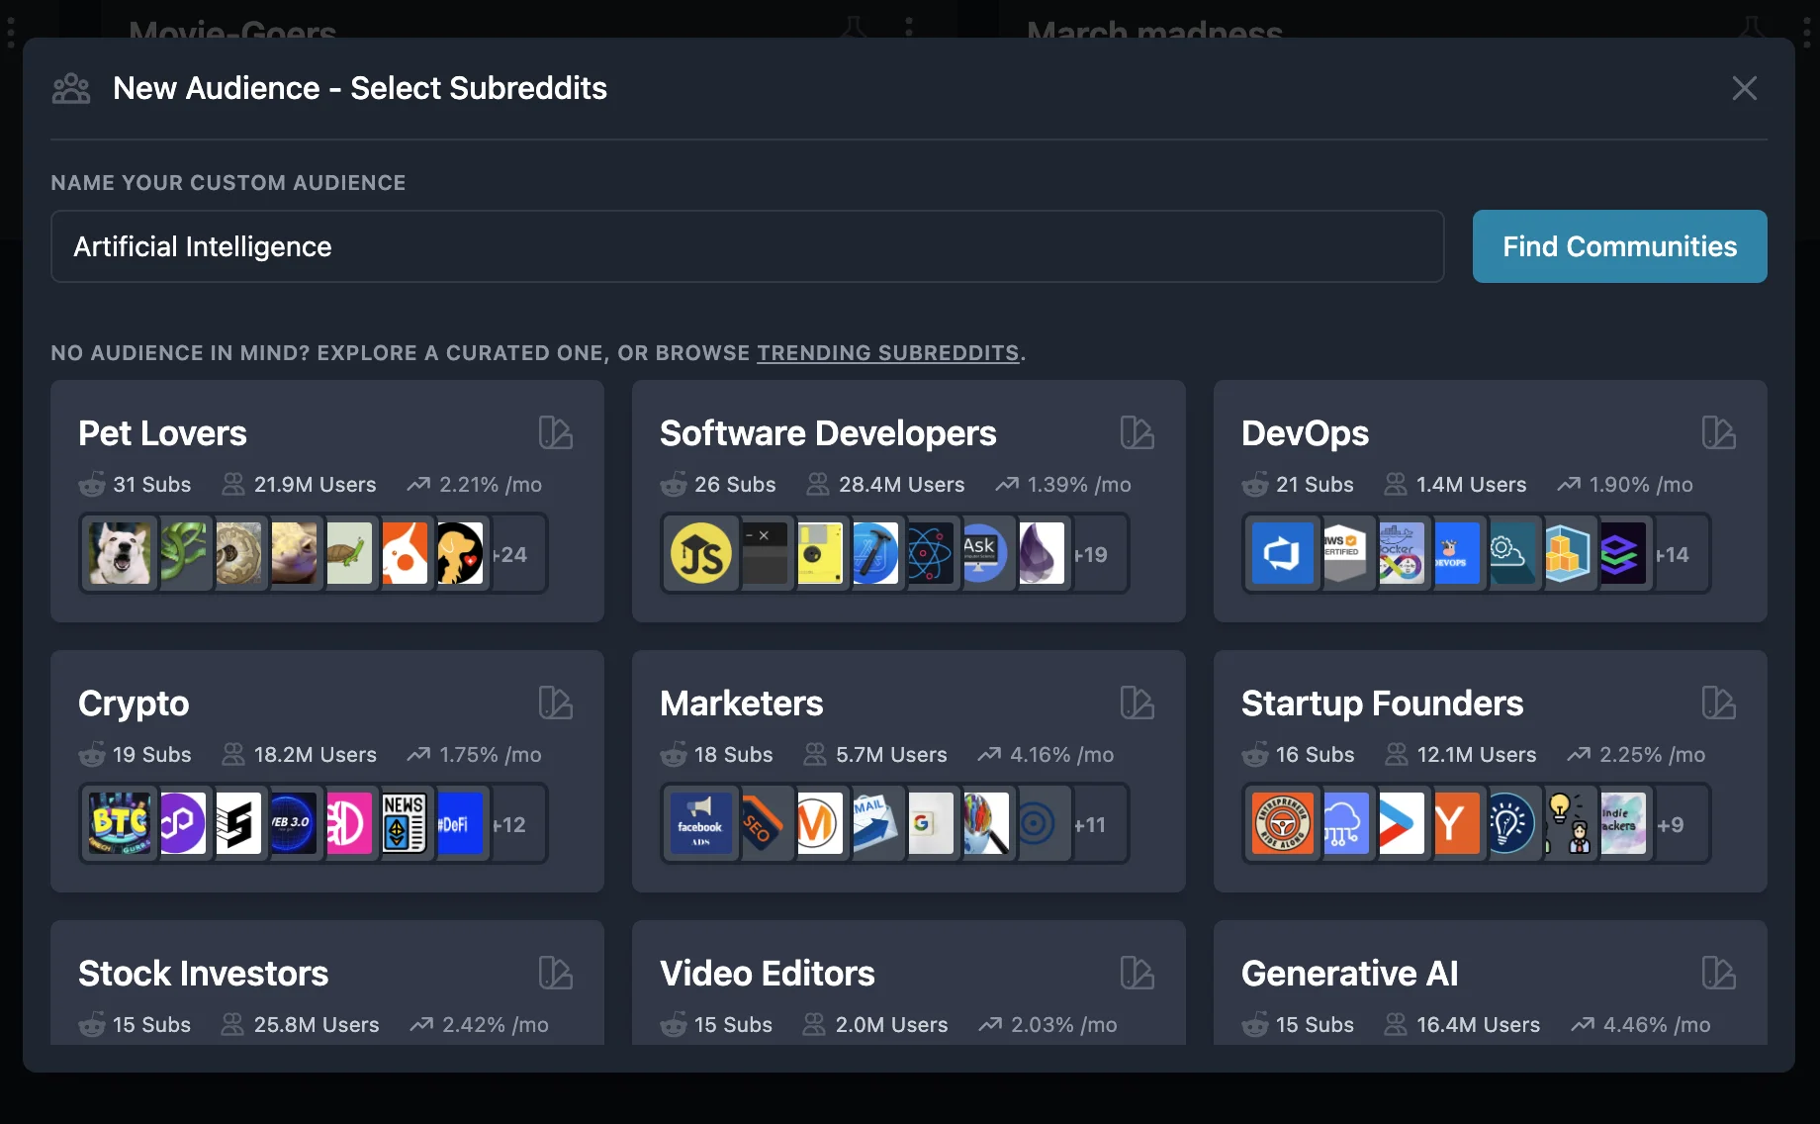
Task: Click the white dog subreddit icon in Pet Lovers
Action: pos(120,553)
